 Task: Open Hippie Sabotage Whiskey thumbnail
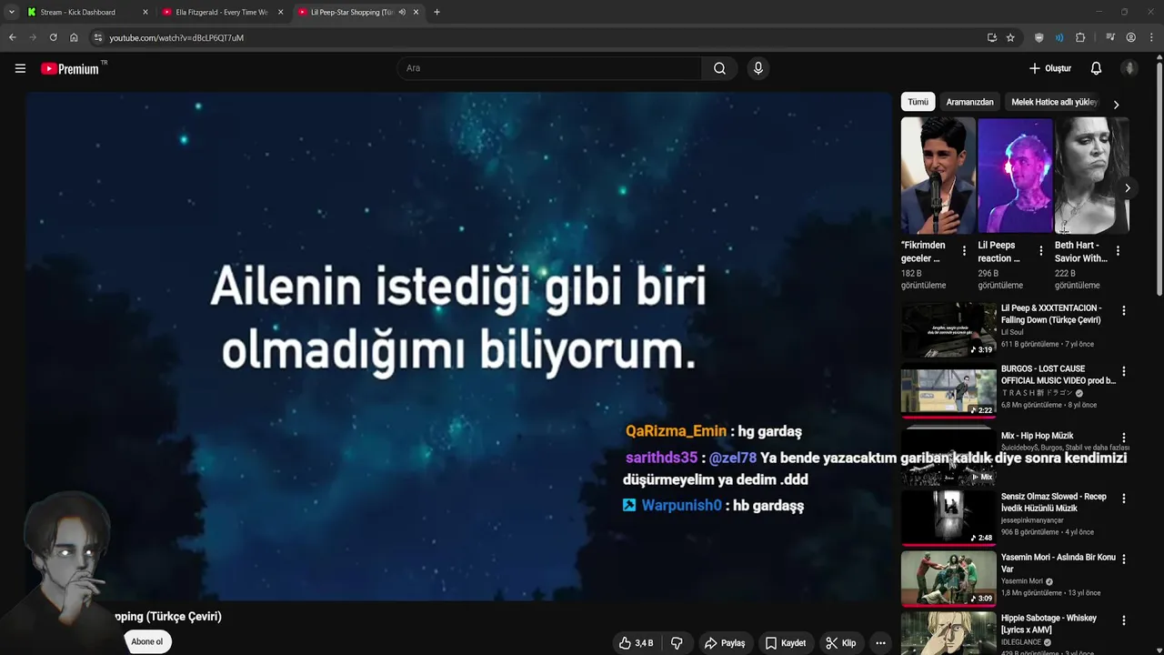click(x=948, y=633)
